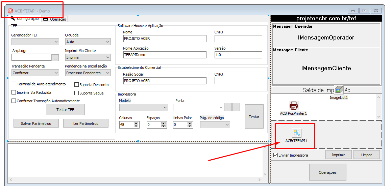
Task: Check Confirmar Transação Automaticamente
Action: point(14,101)
